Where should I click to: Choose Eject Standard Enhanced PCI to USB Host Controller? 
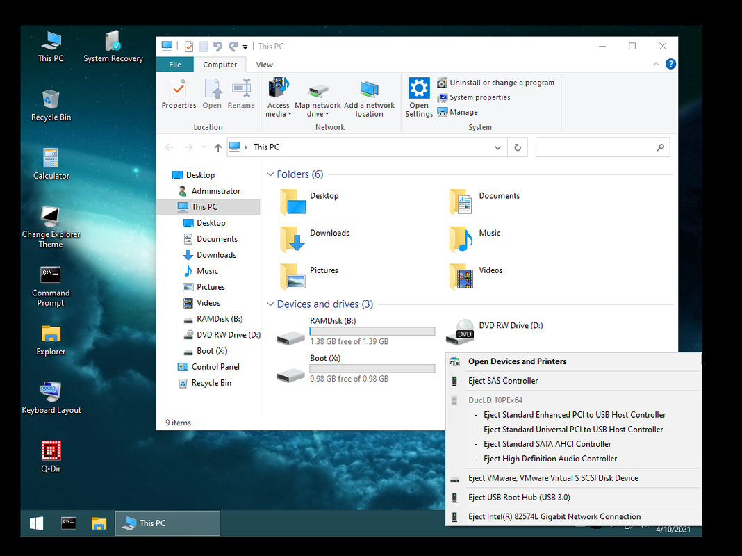coord(574,415)
